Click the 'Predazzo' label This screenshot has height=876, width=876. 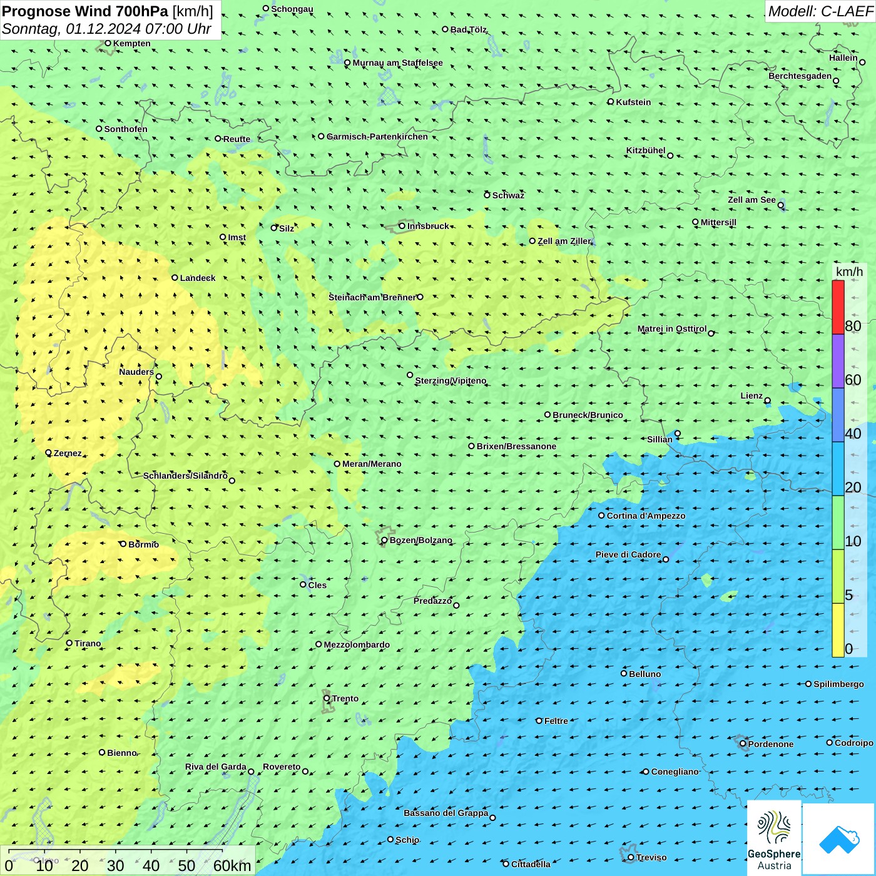(432, 601)
